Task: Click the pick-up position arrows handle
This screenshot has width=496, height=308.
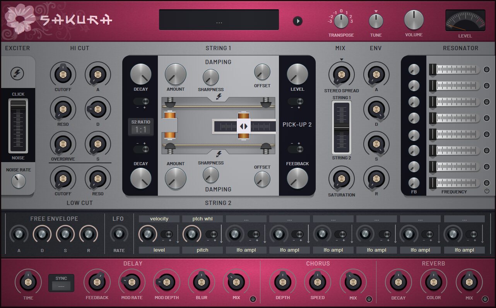Action: pyautogui.click(x=244, y=126)
